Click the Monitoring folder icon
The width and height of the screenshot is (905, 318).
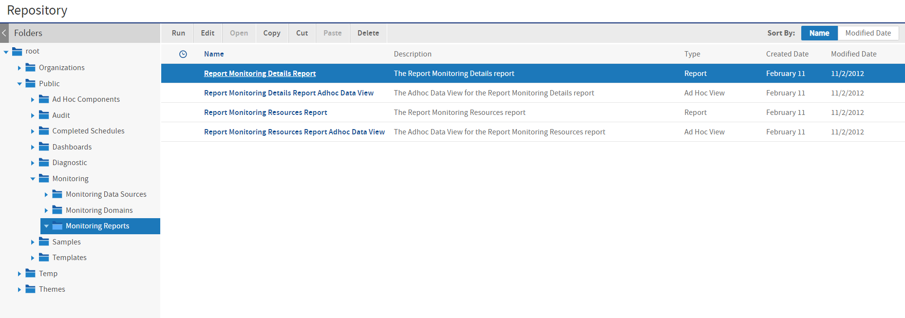[x=44, y=178]
